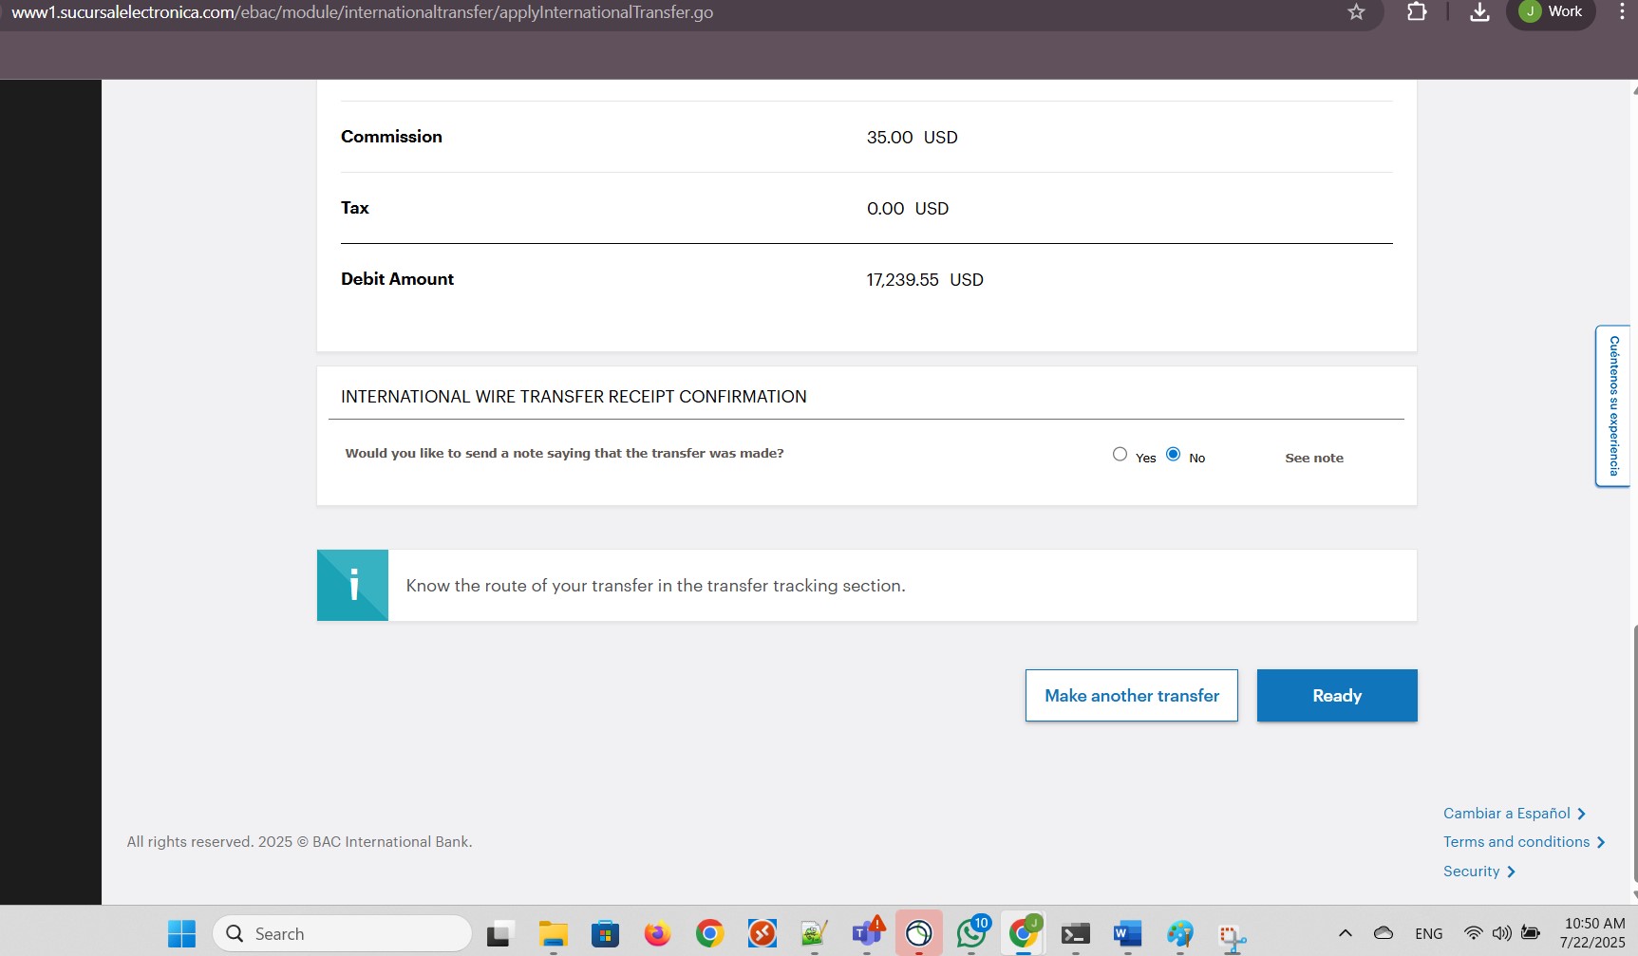
Task: Click the blue info icon of the tracking notice
Action: coord(352,585)
